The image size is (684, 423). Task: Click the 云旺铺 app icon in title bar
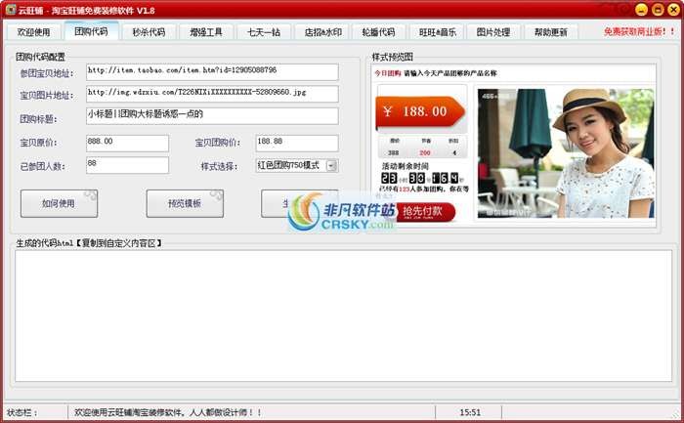[x=11, y=9]
